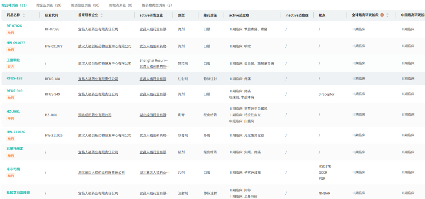
Task: Click the 靶点 column header
Action: (322, 15)
